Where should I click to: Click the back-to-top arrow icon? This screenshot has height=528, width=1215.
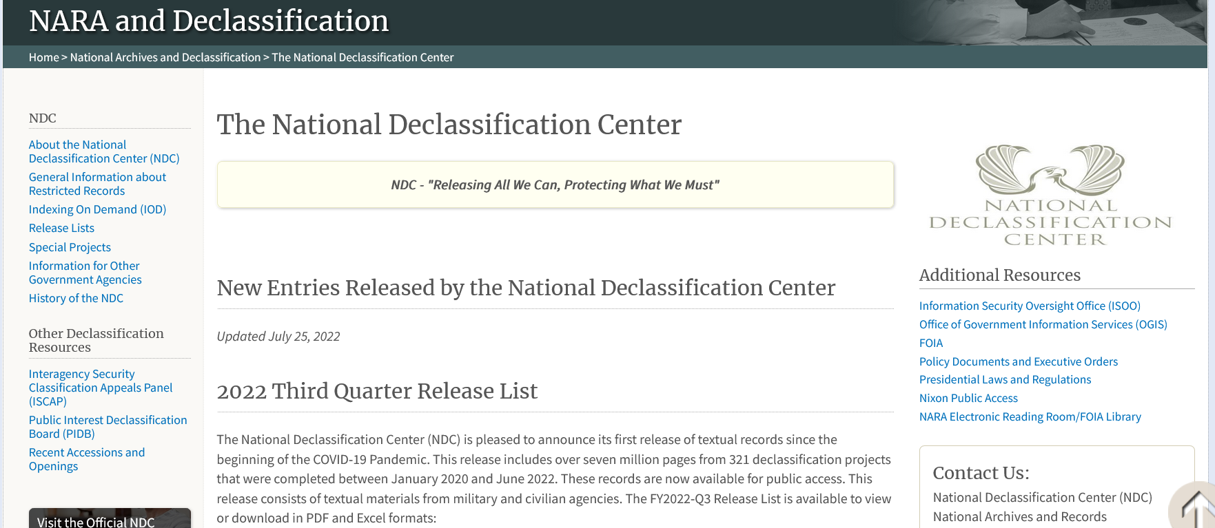(x=1194, y=507)
